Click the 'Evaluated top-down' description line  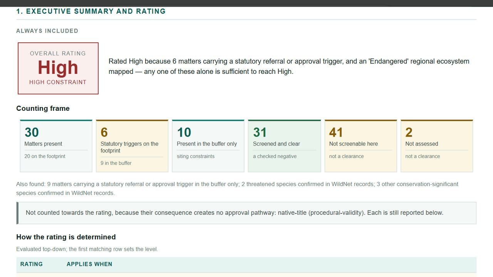click(87, 249)
